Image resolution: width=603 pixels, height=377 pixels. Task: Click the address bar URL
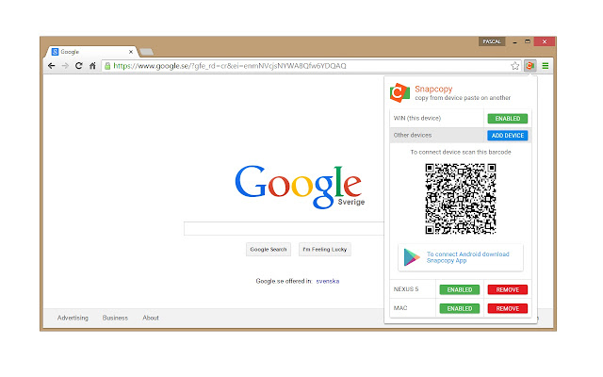[x=230, y=66]
